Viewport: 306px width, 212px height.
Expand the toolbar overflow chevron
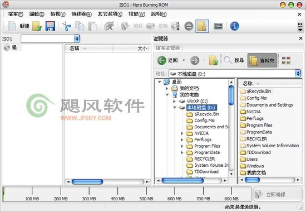pos(300,27)
